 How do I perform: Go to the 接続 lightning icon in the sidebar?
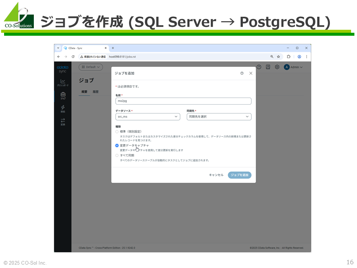[63, 109]
